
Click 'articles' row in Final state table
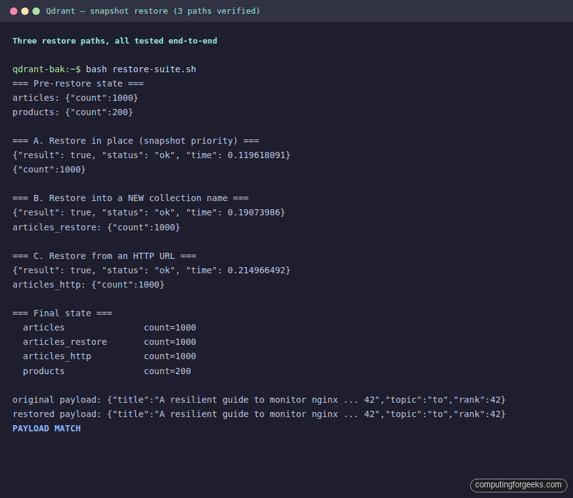coord(109,327)
